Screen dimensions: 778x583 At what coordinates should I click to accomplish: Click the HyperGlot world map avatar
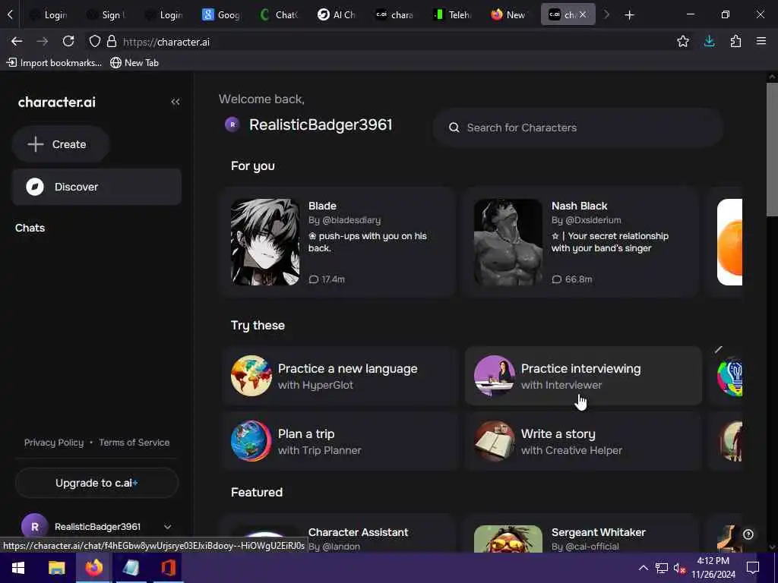(x=251, y=376)
